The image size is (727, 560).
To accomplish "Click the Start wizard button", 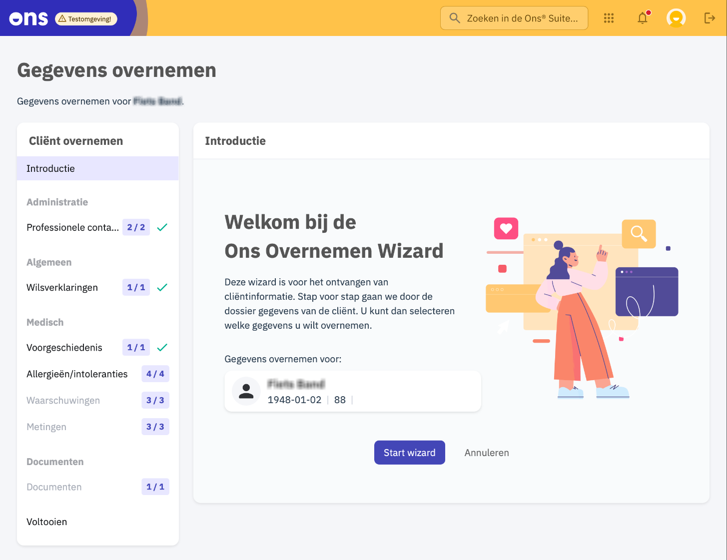I will (410, 453).
